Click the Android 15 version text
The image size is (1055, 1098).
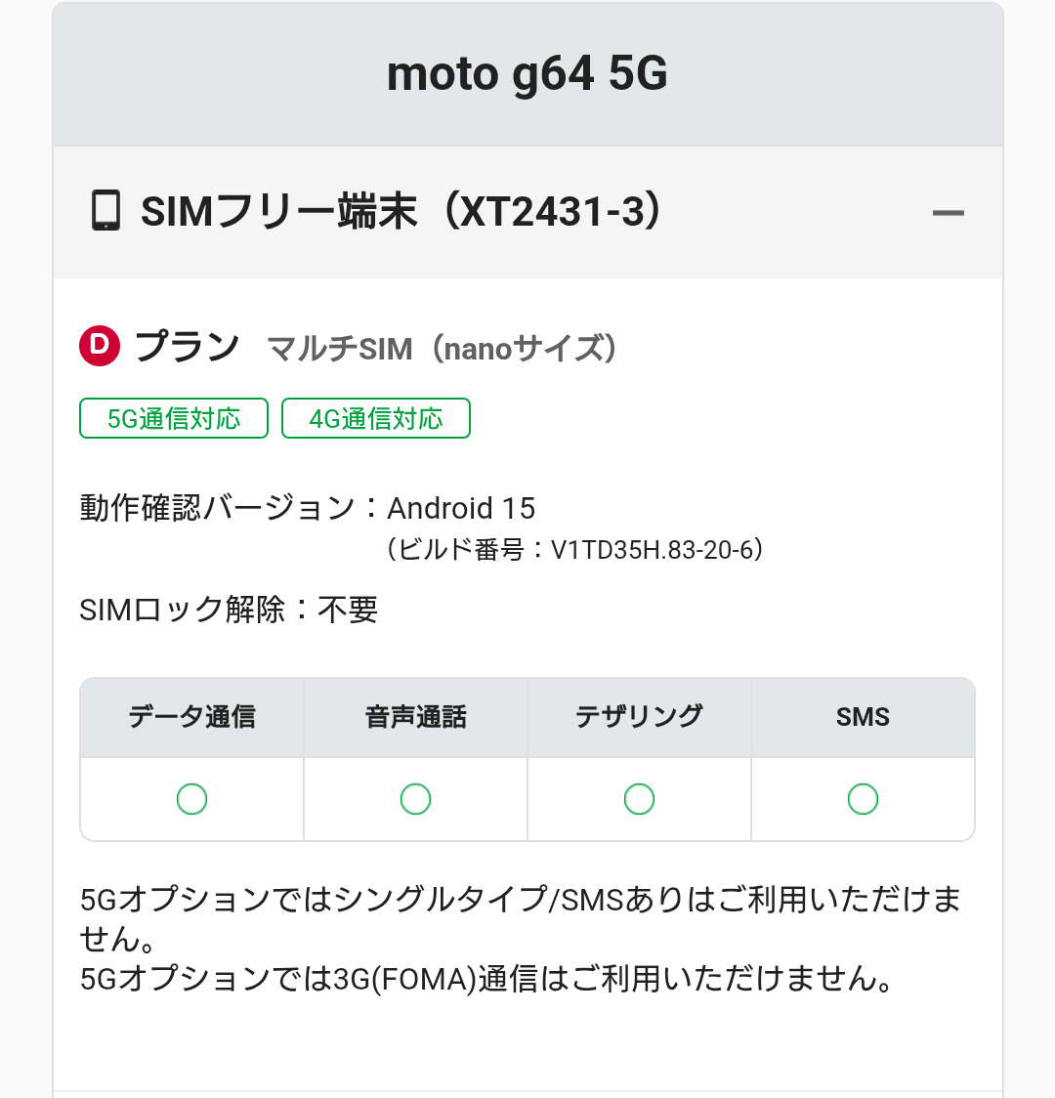[461, 508]
